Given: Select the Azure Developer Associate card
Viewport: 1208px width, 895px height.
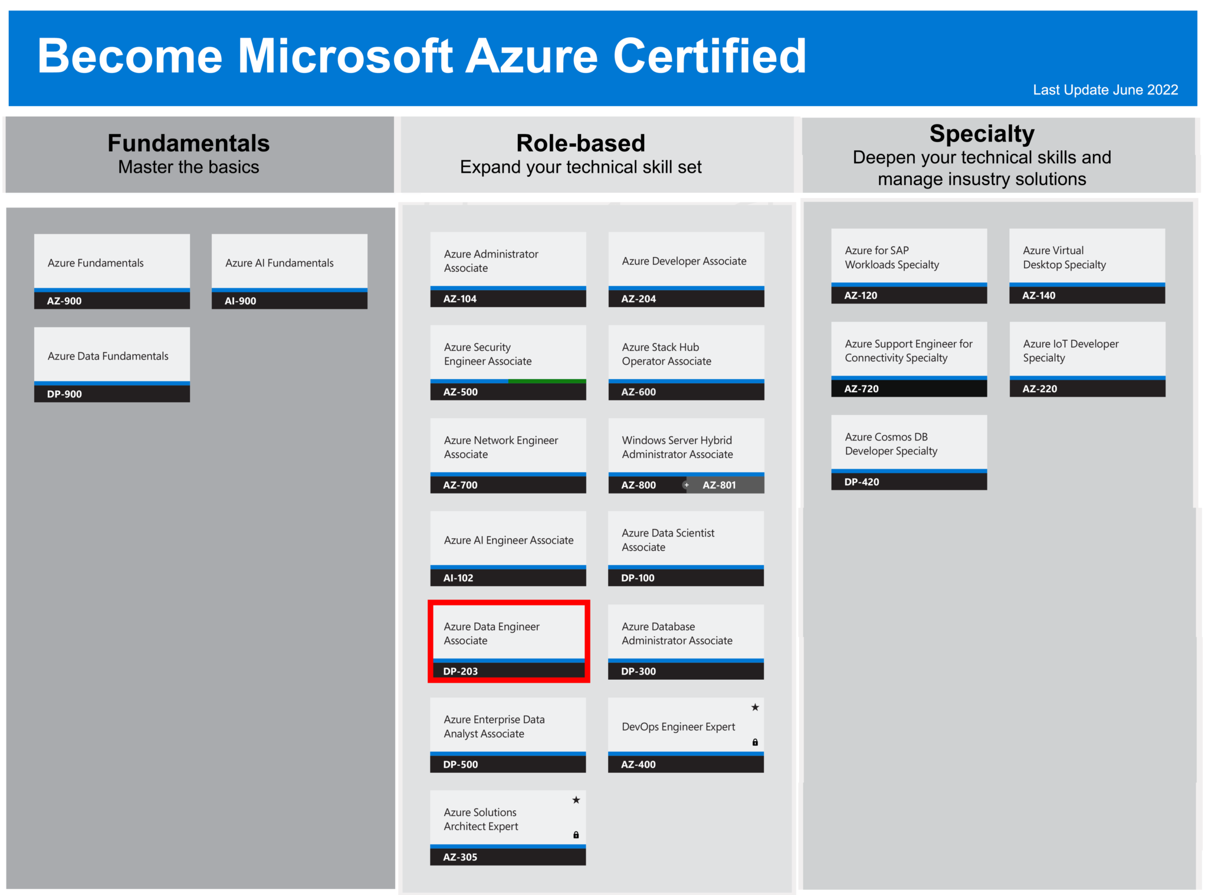Looking at the screenshot, I should [x=686, y=269].
